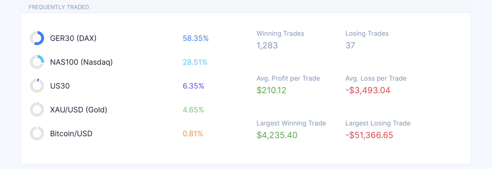Click the GER30 (DAX) donut chart icon
The width and height of the screenshot is (492, 169).
click(x=37, y=38)
